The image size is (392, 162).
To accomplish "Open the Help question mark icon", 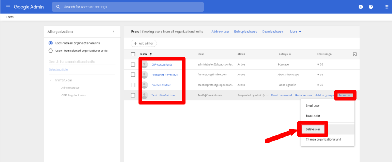I will (371, 7).
